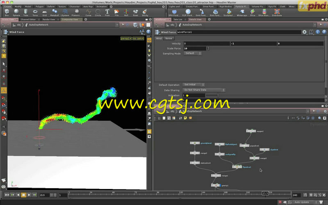This screenshot has height=205, width=328.
Task: Switch to the Rigid Bodies shelf tab
Action: [x=225, y=7]
